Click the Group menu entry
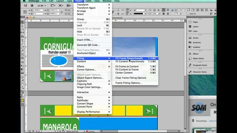 point(93,19)
